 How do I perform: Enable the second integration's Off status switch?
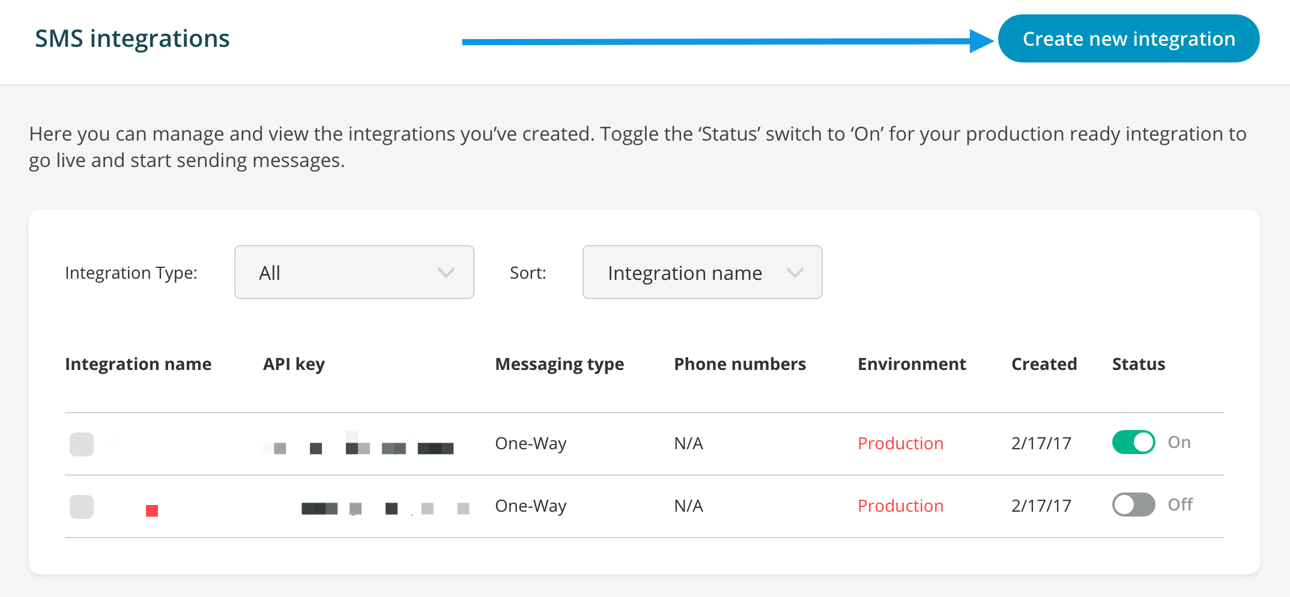1133,505
